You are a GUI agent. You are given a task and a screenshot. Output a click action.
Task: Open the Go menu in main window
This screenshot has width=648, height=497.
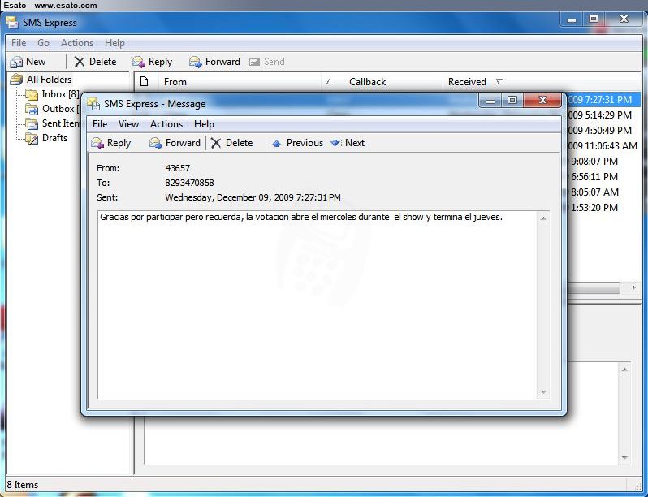click(x=43, y=43)
